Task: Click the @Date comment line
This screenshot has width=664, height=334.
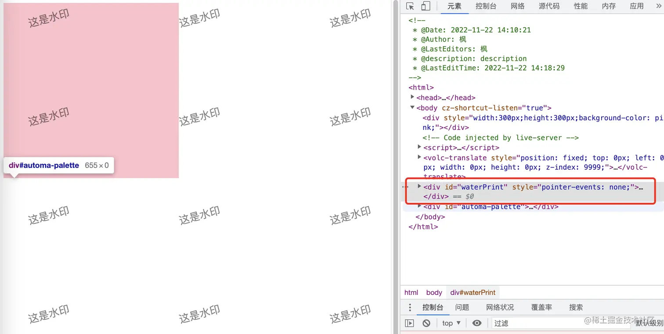Action: coord(472,30)
